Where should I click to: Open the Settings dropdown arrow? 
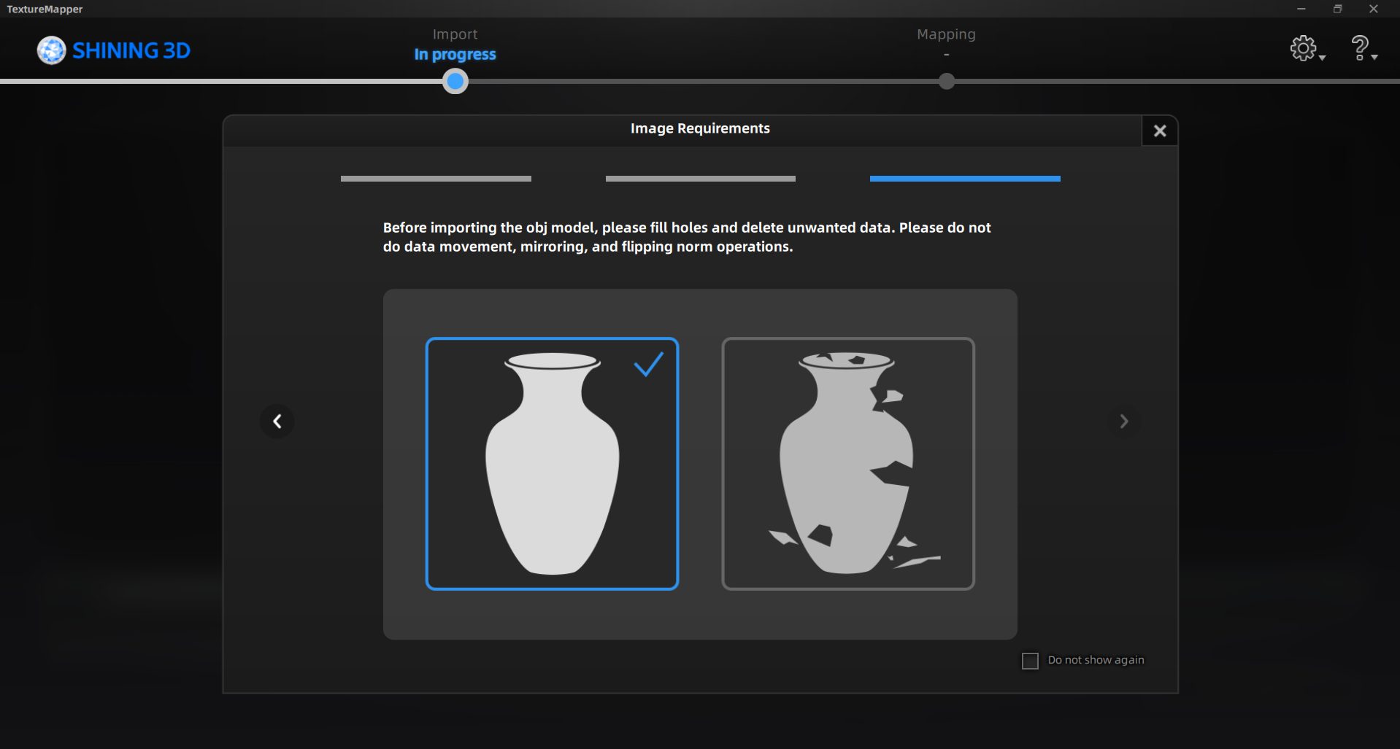(1323, 57)
